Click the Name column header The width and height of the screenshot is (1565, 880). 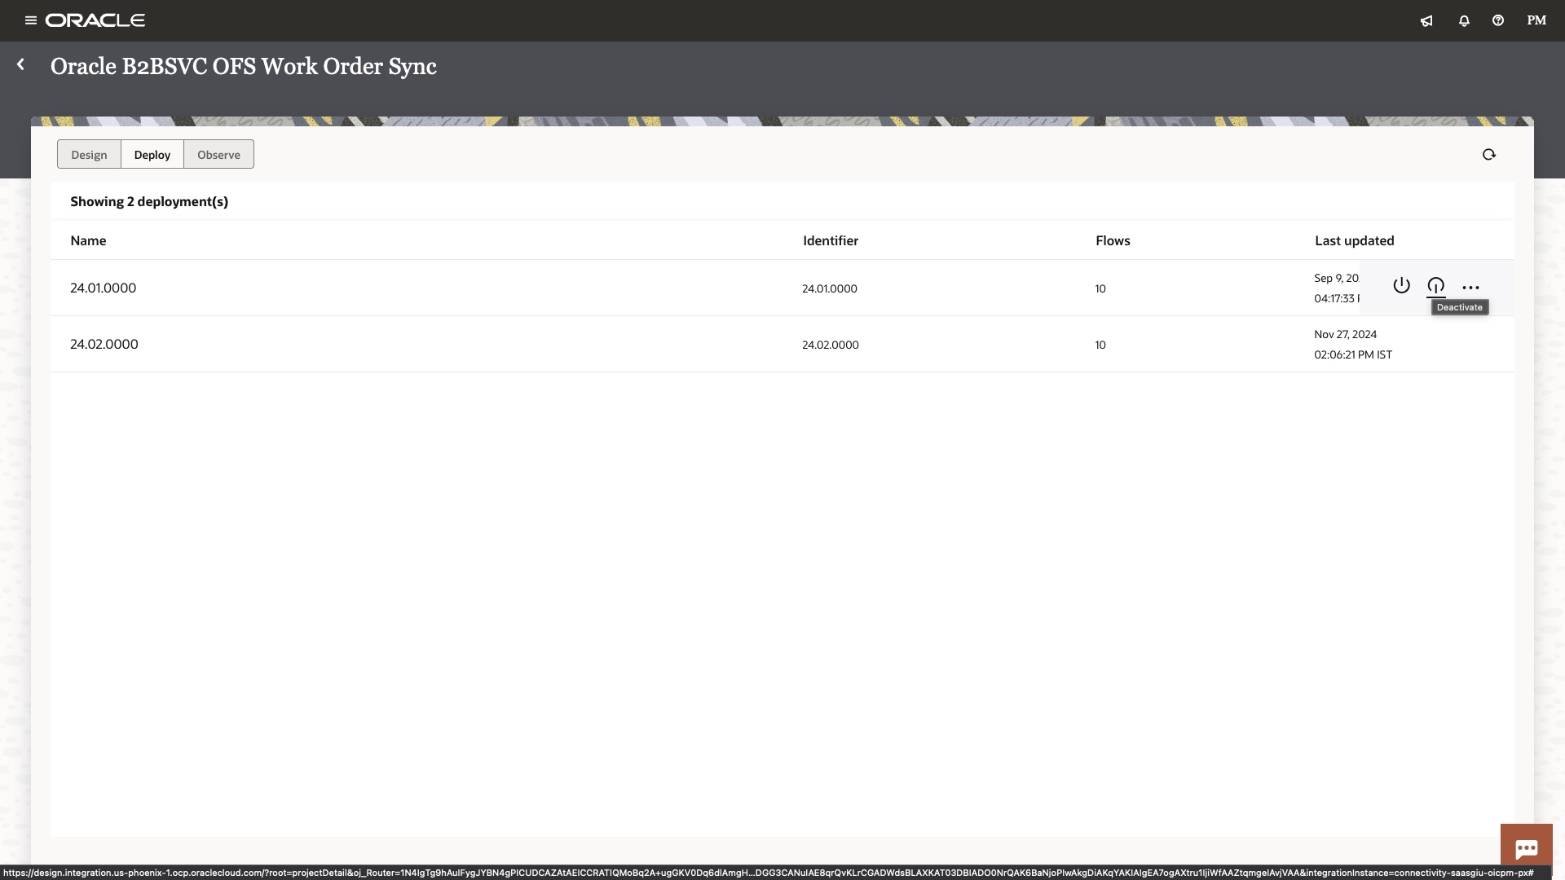(88, 240)
